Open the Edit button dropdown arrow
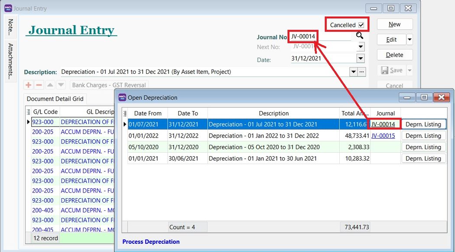This screenshot has width=455, height=252. pos(409,39)
